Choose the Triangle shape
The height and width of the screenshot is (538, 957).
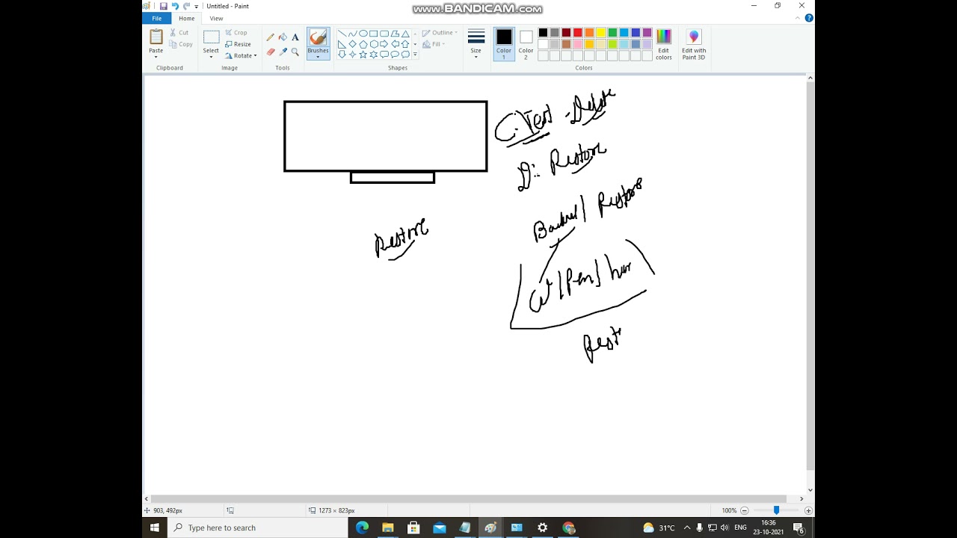point(405,34)
